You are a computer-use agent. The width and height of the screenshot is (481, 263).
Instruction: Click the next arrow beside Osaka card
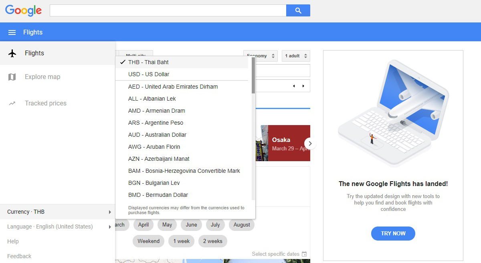310,143
